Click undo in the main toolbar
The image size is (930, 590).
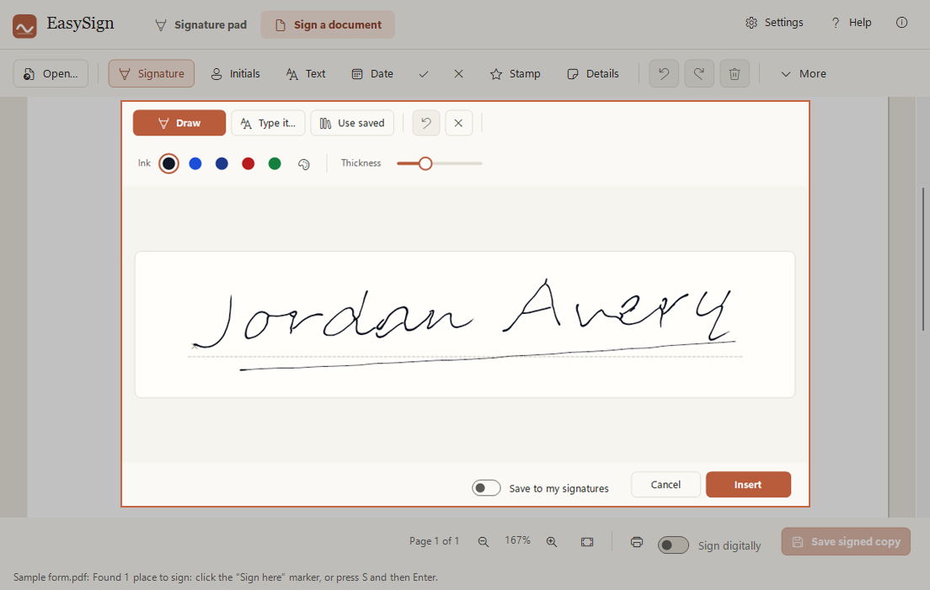(664, 73)
